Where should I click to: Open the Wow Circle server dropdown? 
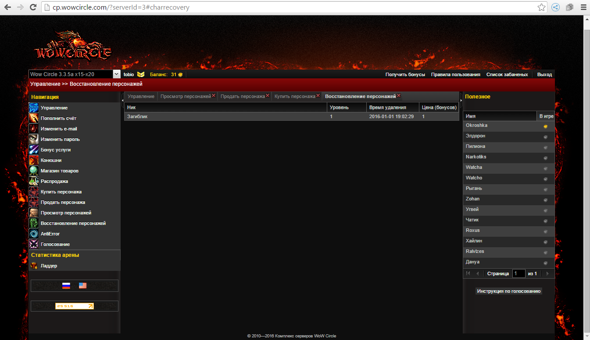116,74
